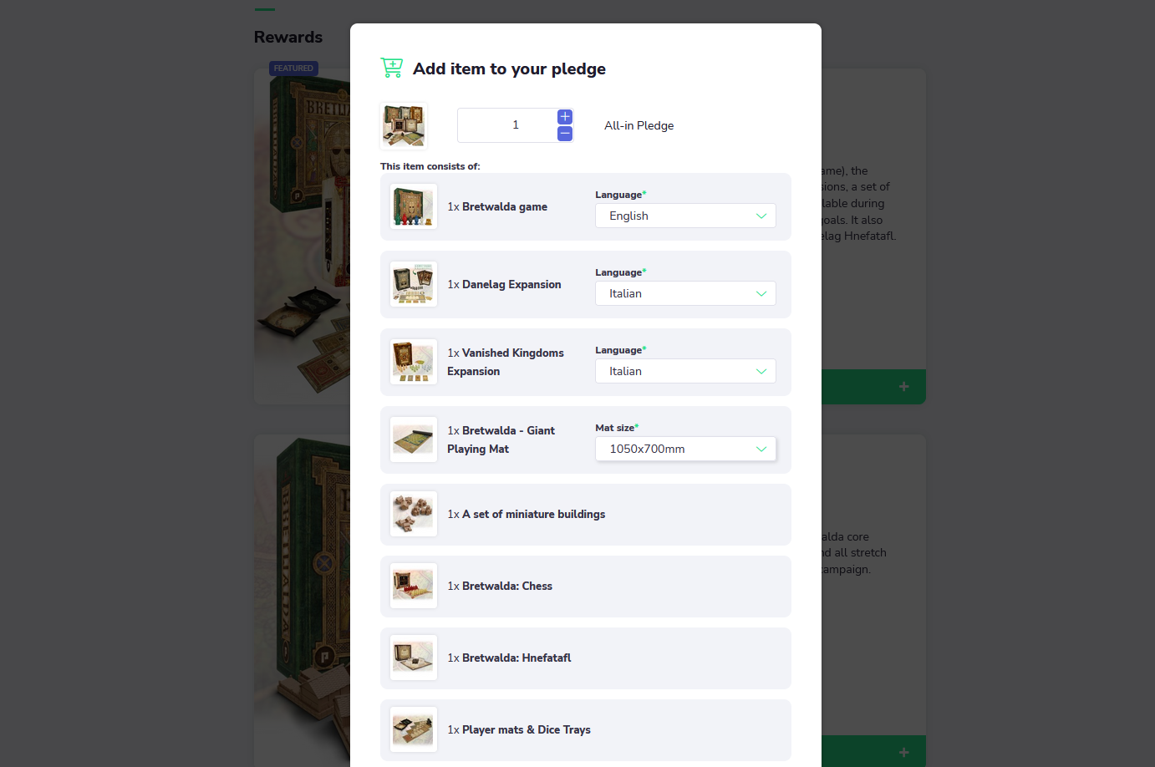Click the green shopping cart icon
This screenshot has width=1155, height=767.
click(391, 68)
